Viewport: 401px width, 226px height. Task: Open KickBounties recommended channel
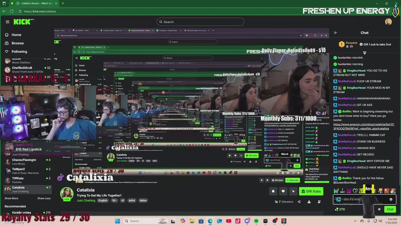[x=28, y=213]
